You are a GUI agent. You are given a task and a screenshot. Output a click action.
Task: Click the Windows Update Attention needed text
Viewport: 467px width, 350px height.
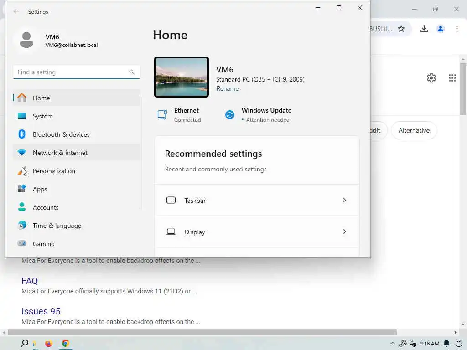tap(268, 120)
